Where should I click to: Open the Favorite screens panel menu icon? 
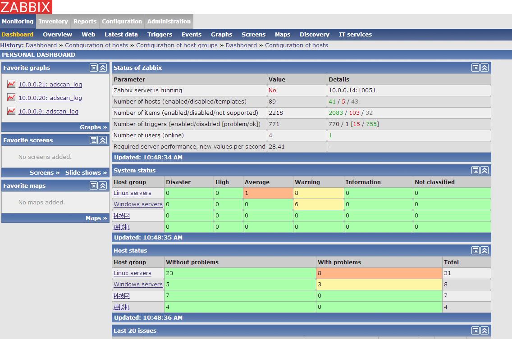[93, 140]
